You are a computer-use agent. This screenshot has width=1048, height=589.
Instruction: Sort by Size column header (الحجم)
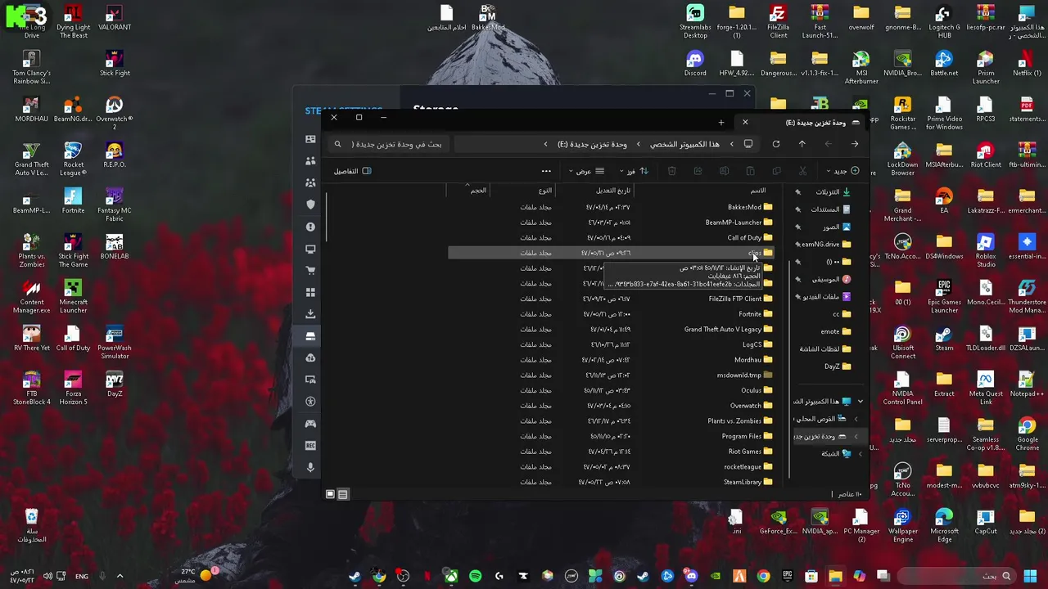[x=478, y=191]
